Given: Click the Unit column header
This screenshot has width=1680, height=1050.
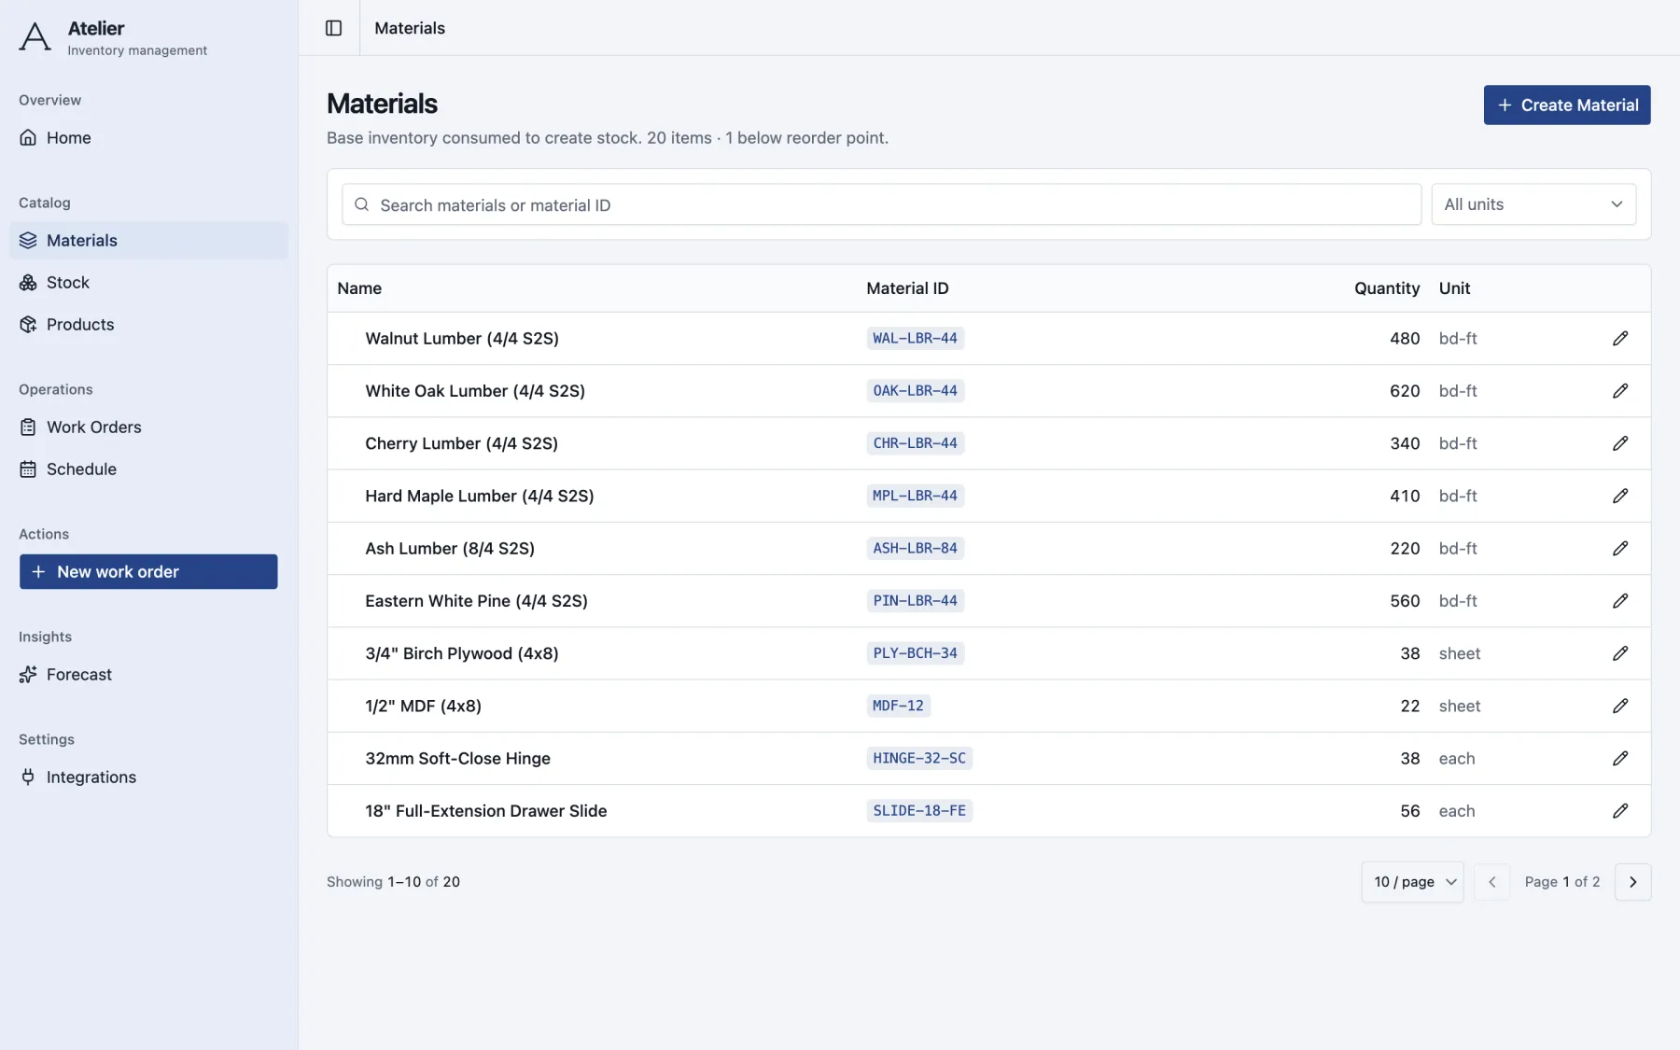Looking at the screenshot, I should pyautogui.click(x=1454, y=288).
